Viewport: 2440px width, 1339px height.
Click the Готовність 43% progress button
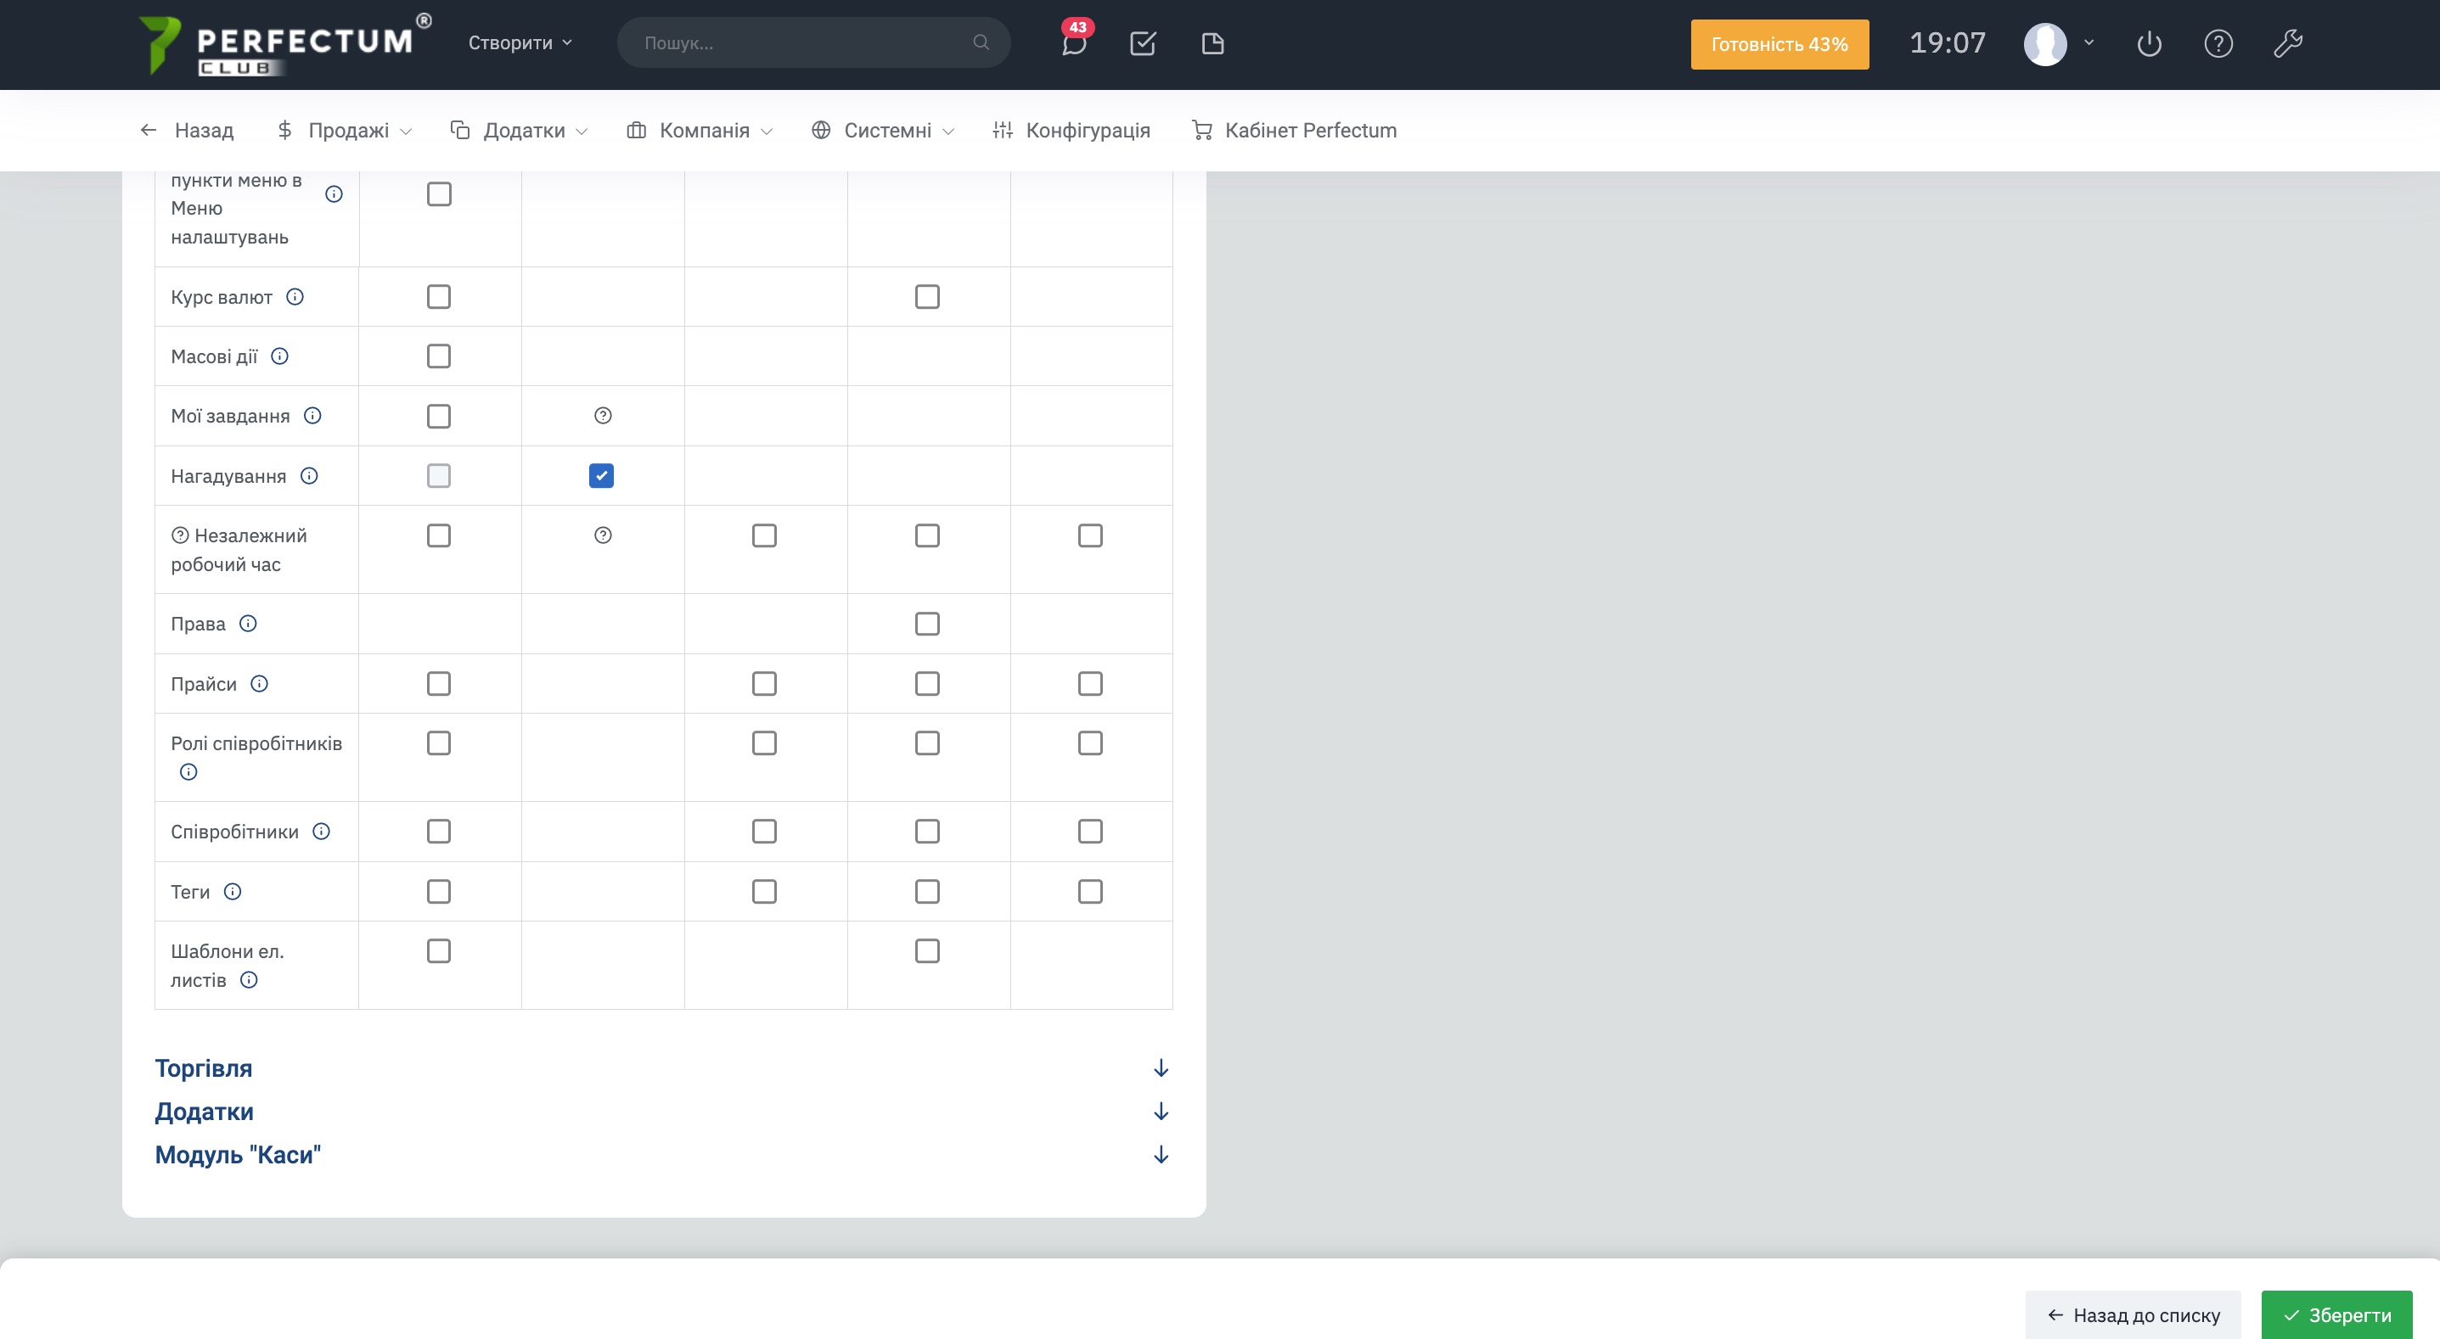[1779, 44]
